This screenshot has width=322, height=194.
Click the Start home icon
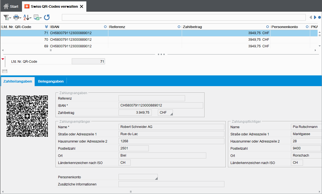6,6
